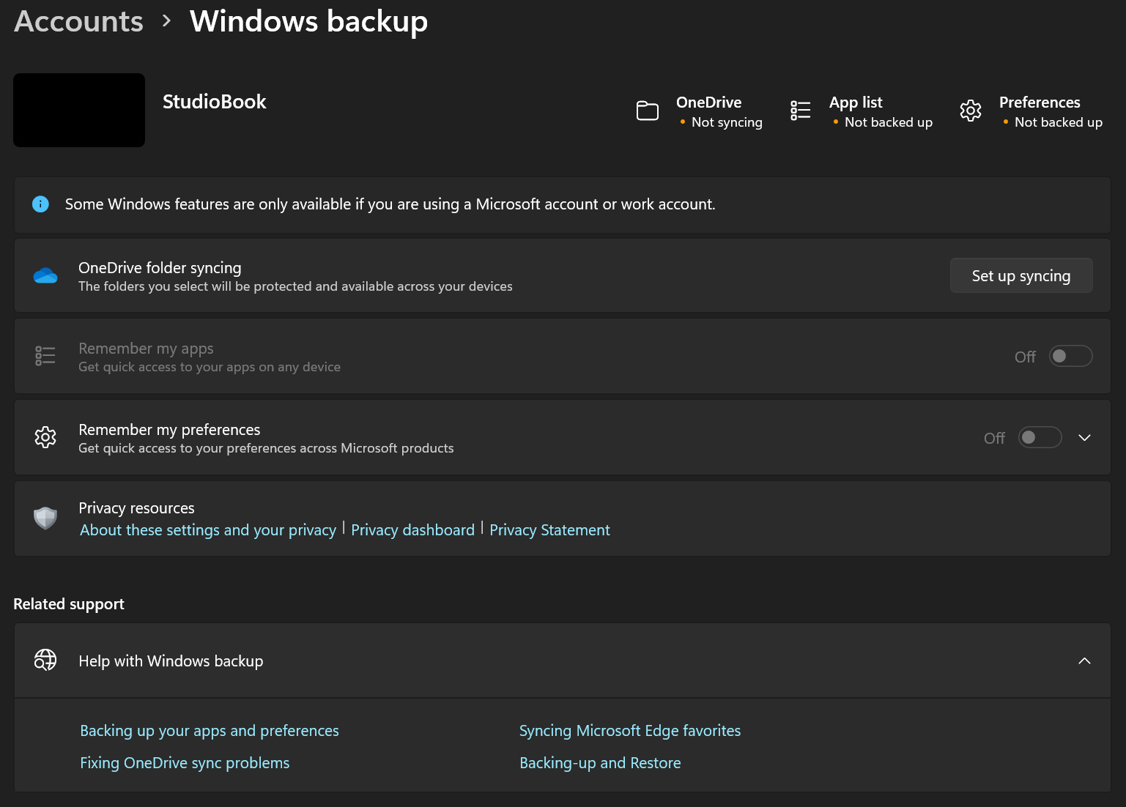Click the globe icon beside Help with Windows backup

45,661
